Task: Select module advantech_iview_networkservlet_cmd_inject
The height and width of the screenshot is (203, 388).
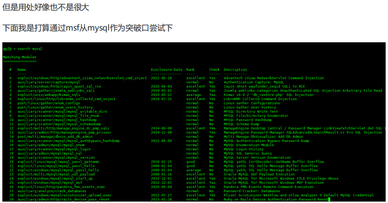Action: tap(82, 78)
